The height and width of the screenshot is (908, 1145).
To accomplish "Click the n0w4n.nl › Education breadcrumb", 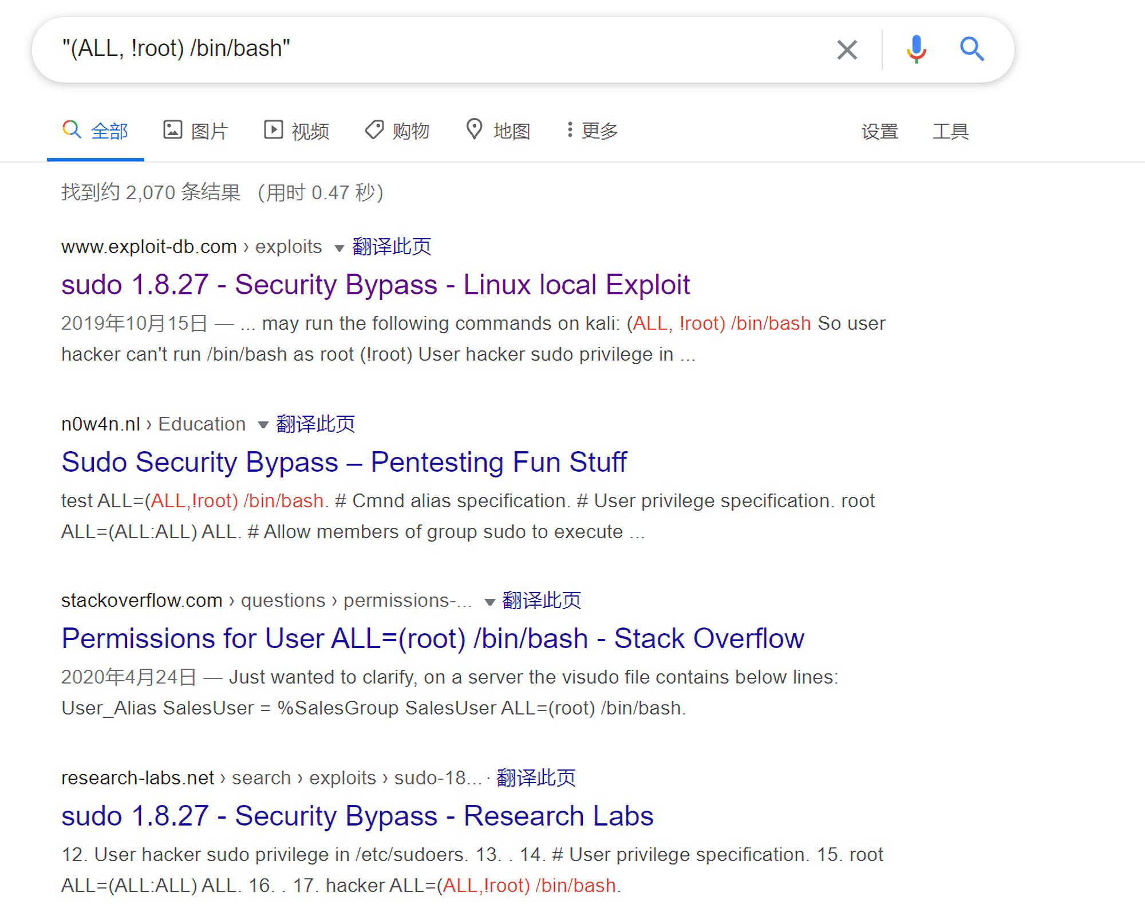I will [153, 424].
